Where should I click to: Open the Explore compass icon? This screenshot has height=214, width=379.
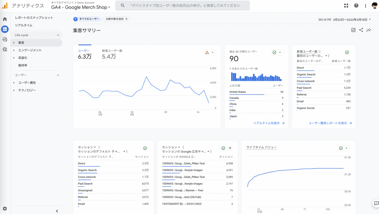[4, 39]
